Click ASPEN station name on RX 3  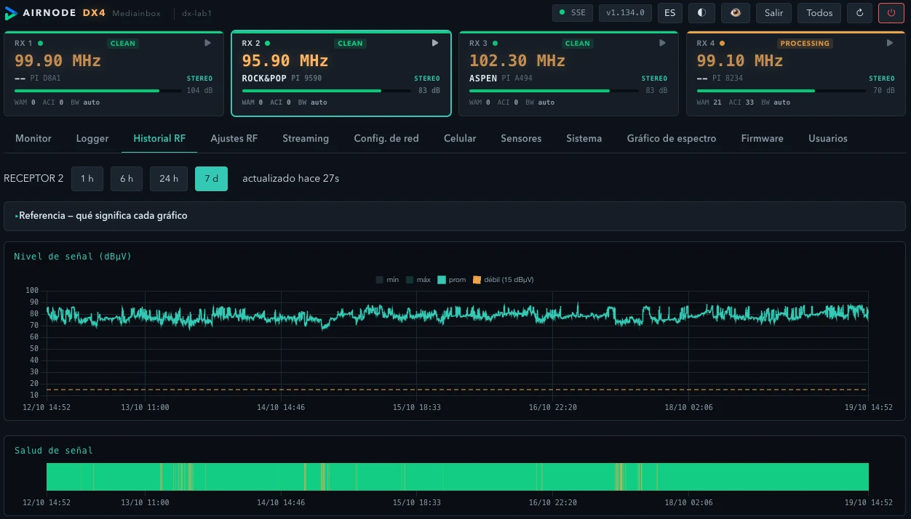tap(483, 78)
